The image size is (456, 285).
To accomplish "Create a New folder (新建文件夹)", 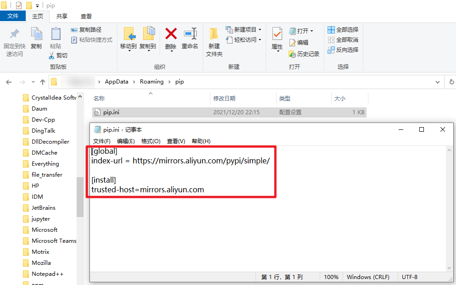I will pos(214,42).
